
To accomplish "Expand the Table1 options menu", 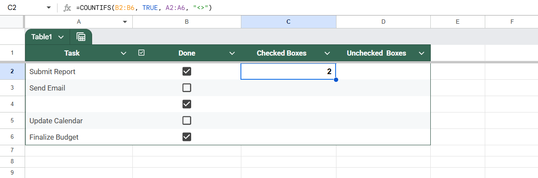I will (x=61, y=37).
